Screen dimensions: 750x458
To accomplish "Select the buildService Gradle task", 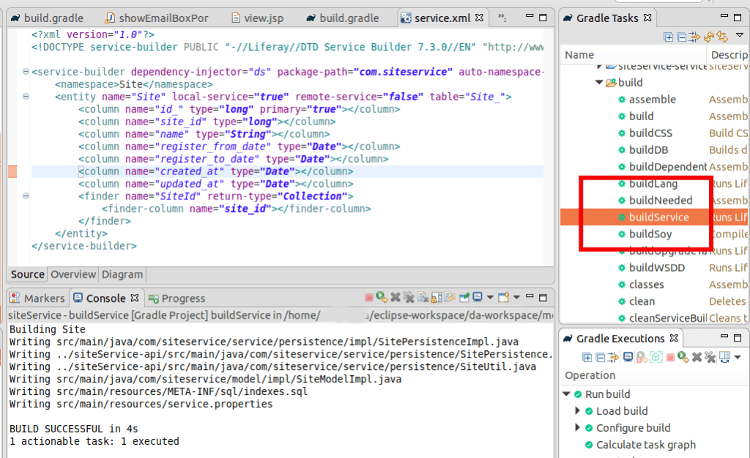I will click(x=658, y=217).
